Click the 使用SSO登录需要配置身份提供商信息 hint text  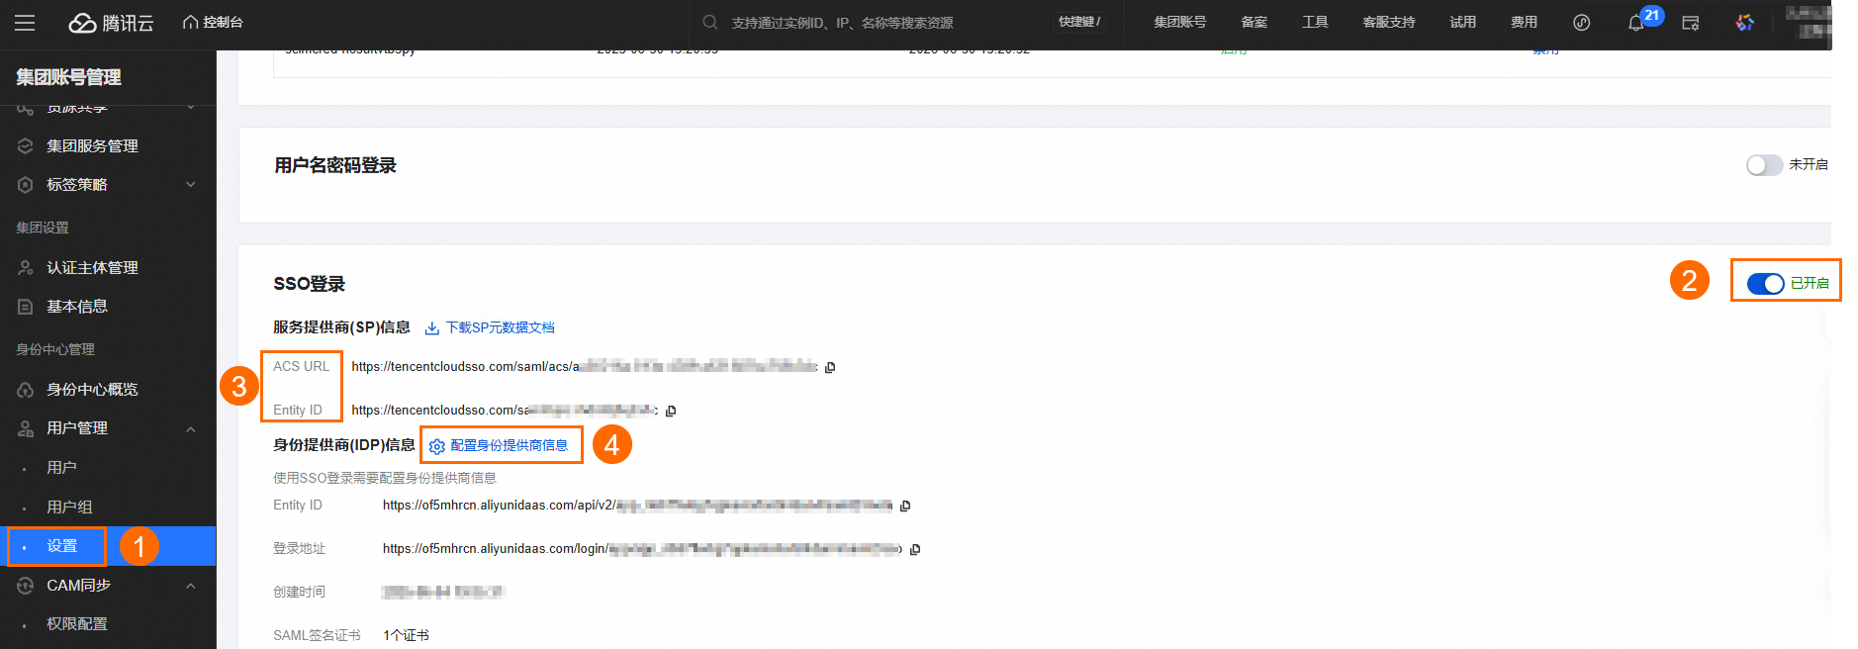point(385,478)
